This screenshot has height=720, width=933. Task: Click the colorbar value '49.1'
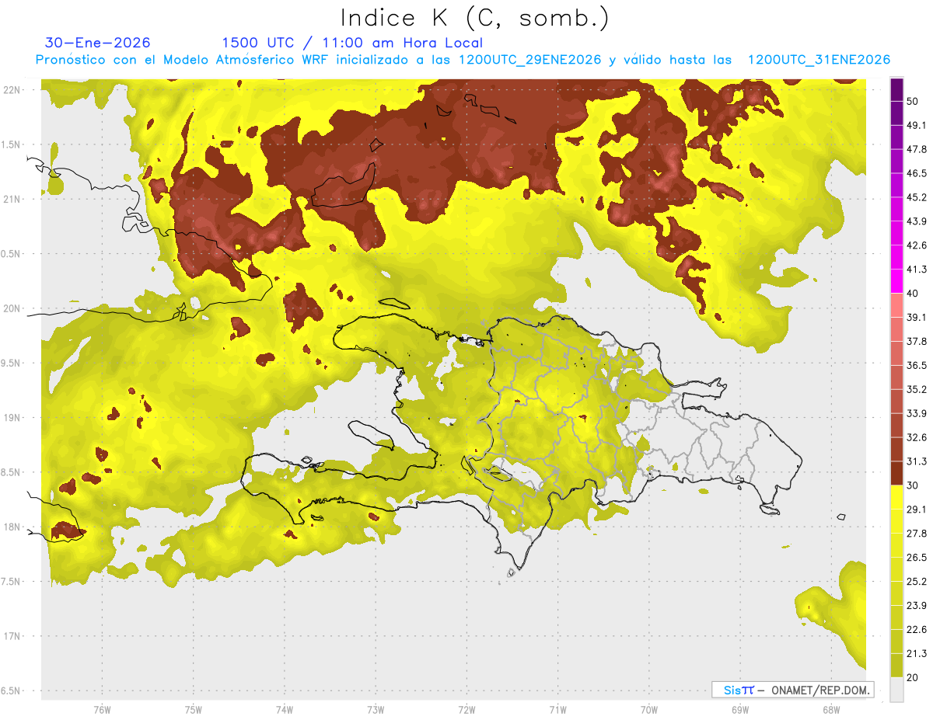tap(917, 125)
